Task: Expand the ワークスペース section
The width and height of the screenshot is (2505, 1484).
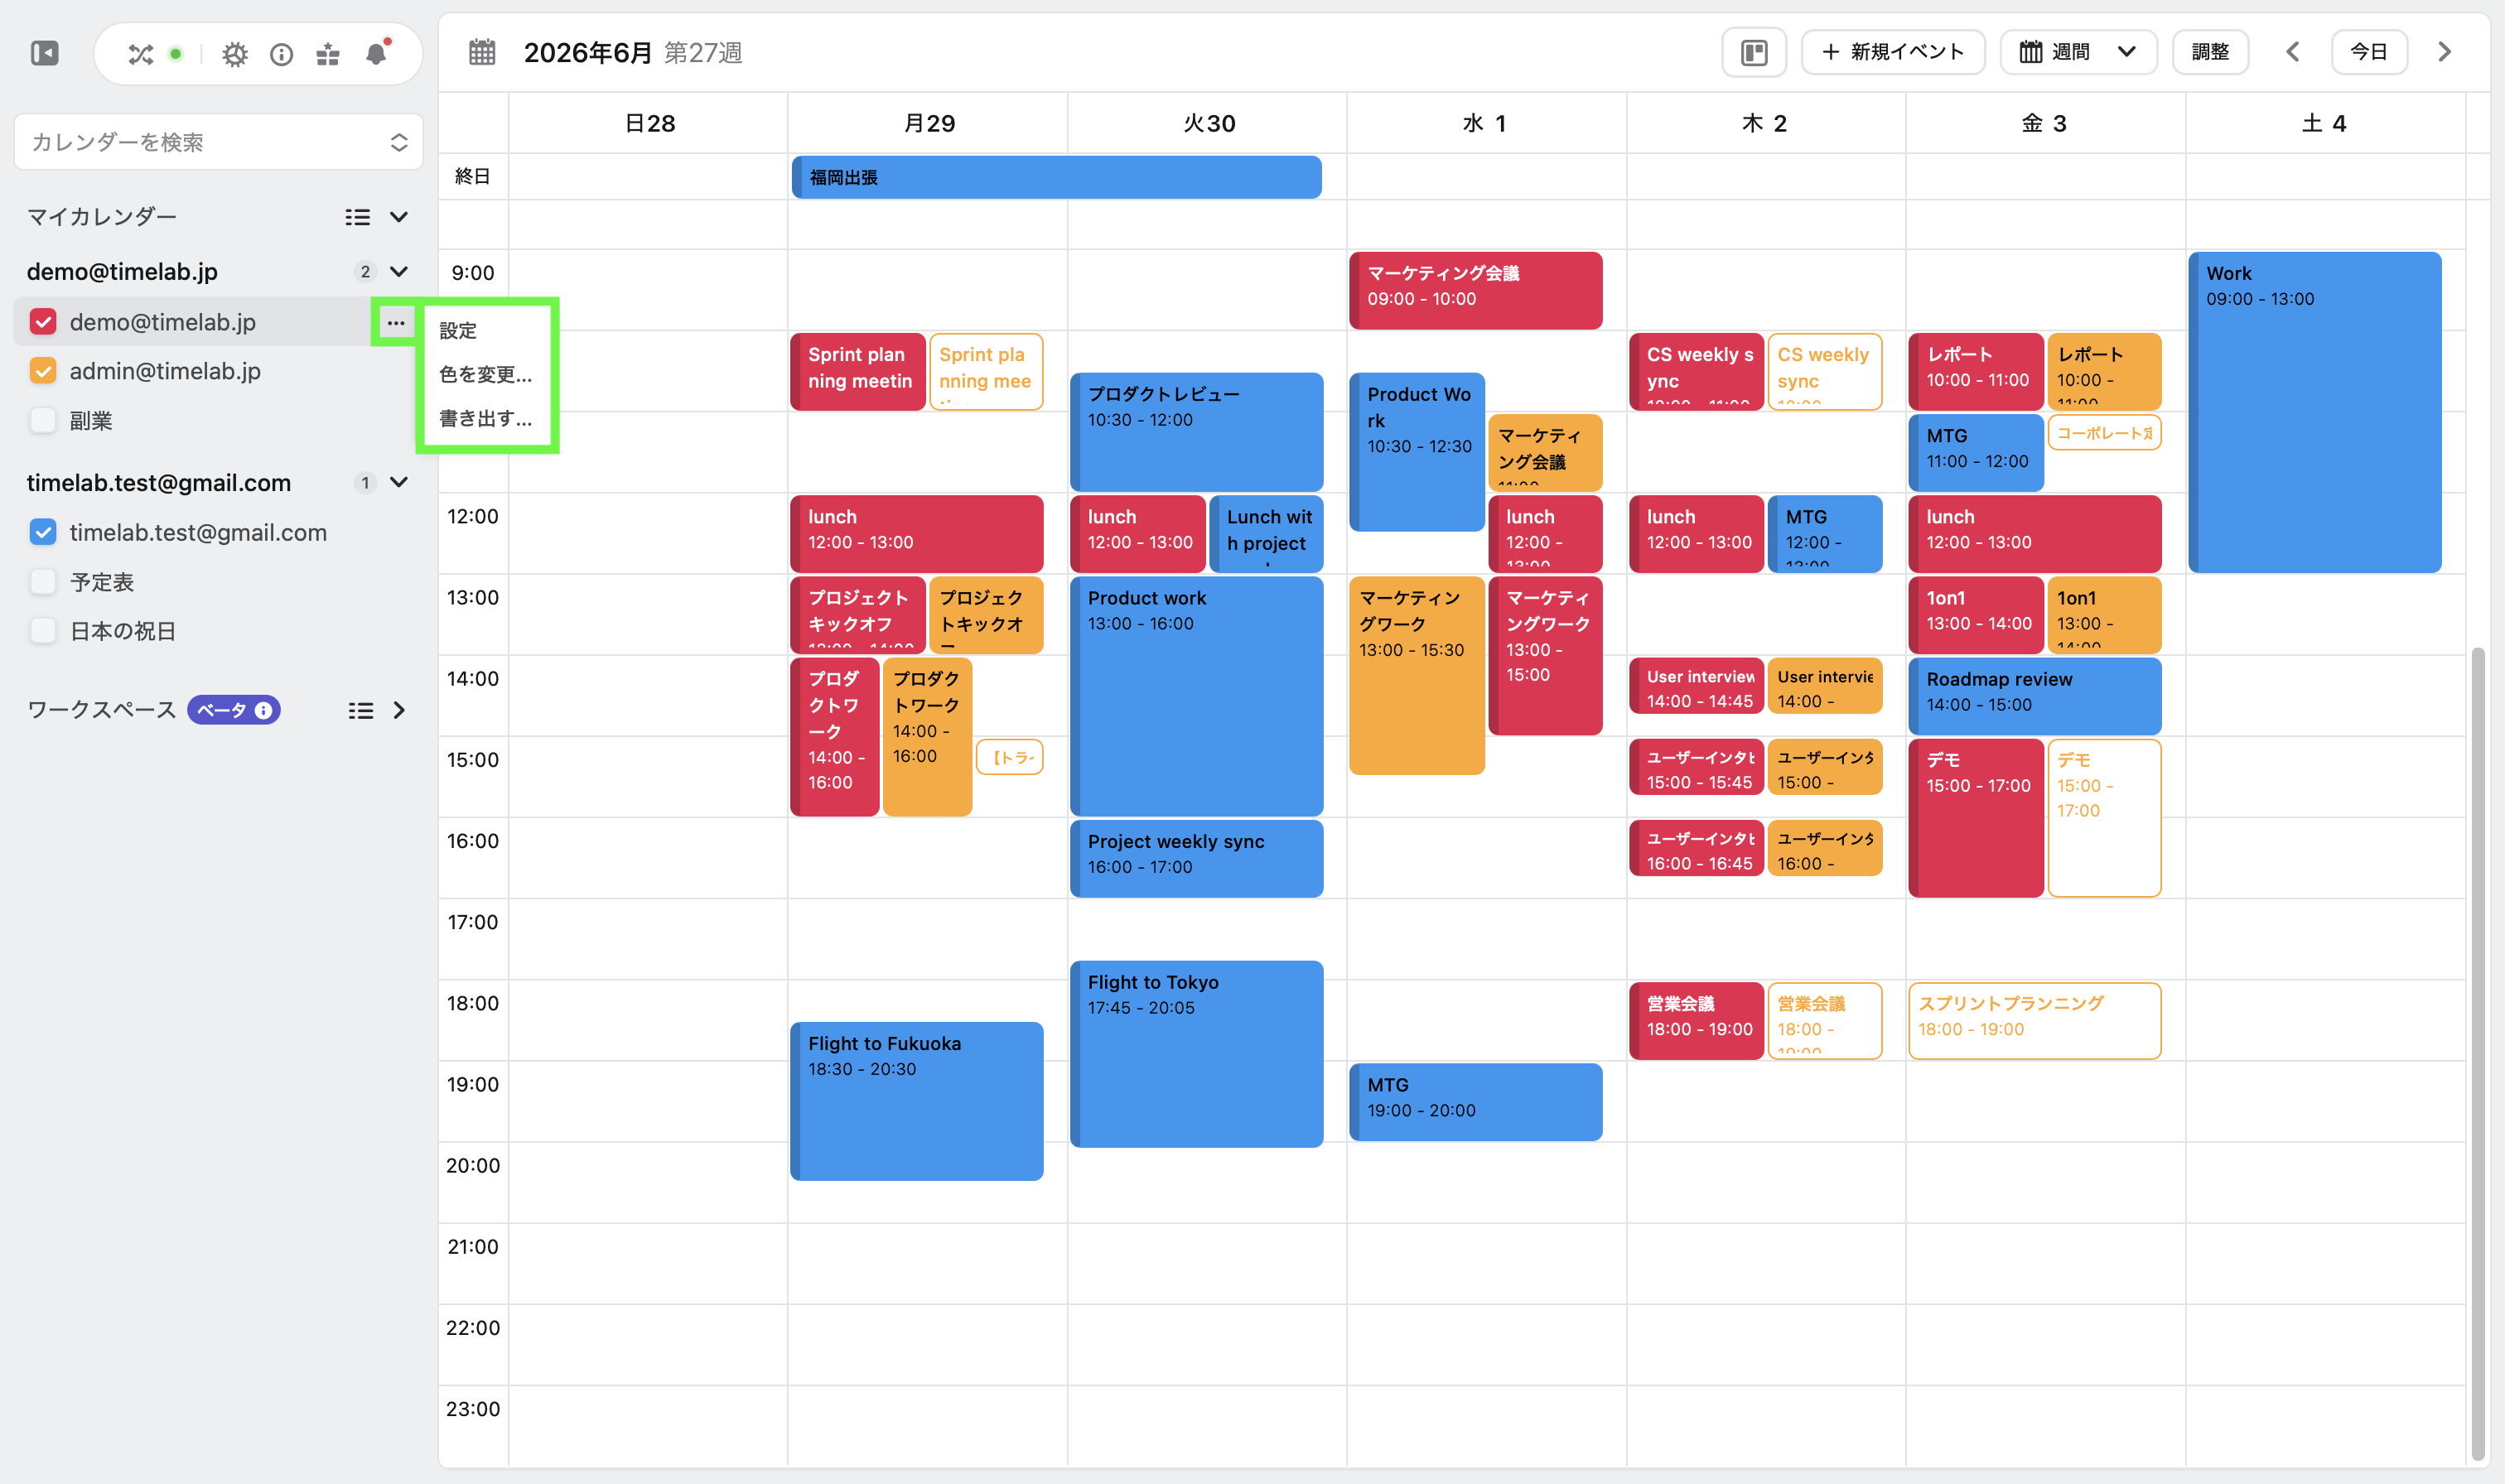Action: coord(399,710)
